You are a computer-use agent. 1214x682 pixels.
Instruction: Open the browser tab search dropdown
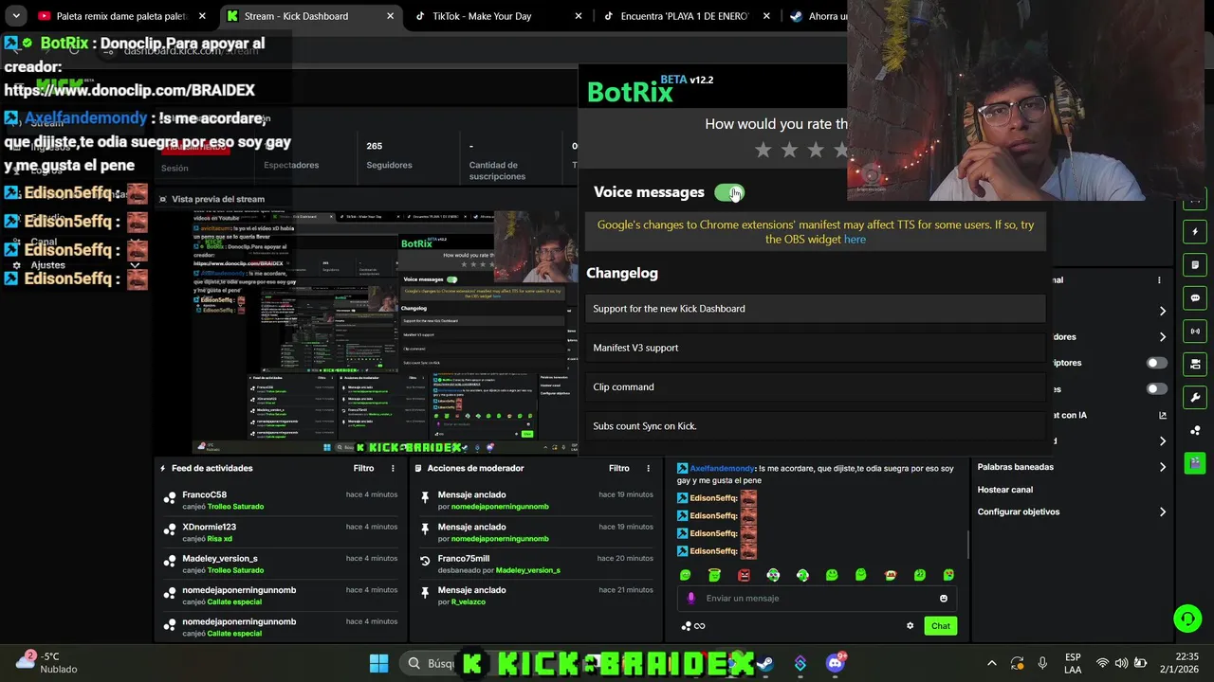(x=15, y=16)
